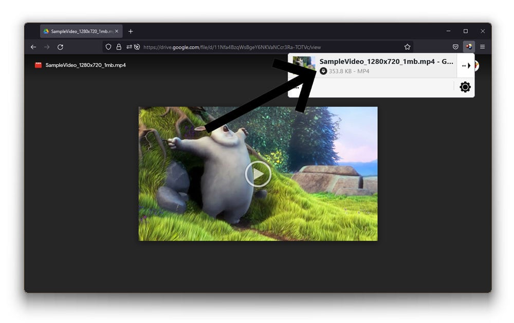This screenshot has height=323, width=514.
Task: Open DownloadHelper settings gear
Action: pos(465,87)
